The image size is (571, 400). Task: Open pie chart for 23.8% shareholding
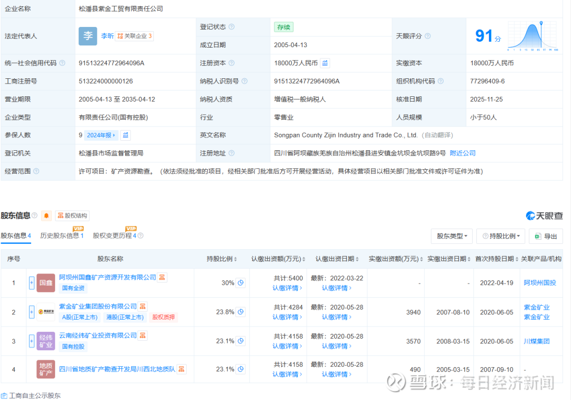point(241,312)
